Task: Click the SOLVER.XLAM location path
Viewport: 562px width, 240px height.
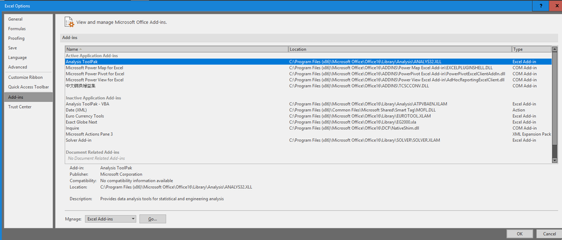Action: click(x=364, y=140)
